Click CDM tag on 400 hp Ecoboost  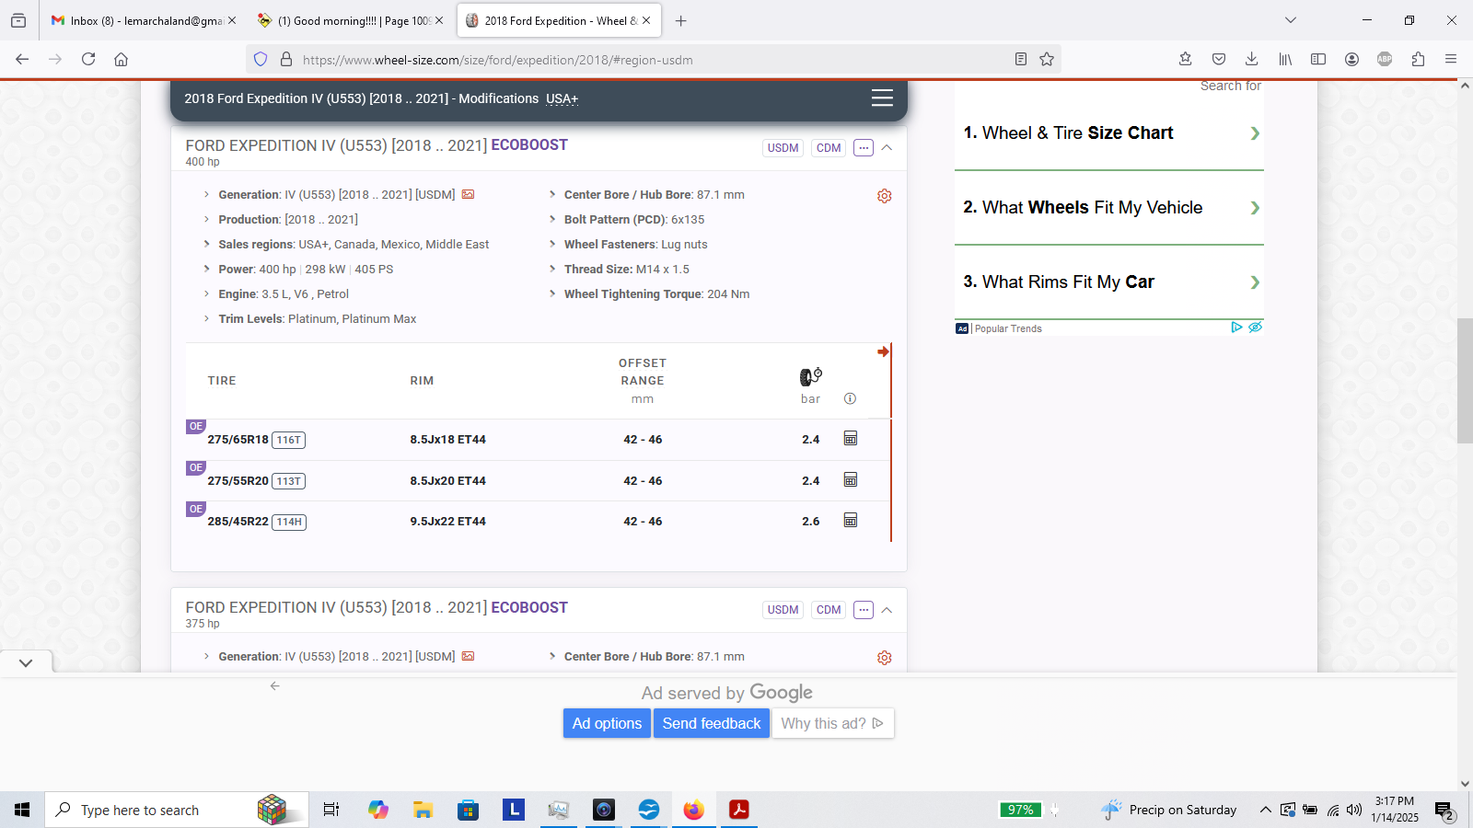click(x=829, y=147)
